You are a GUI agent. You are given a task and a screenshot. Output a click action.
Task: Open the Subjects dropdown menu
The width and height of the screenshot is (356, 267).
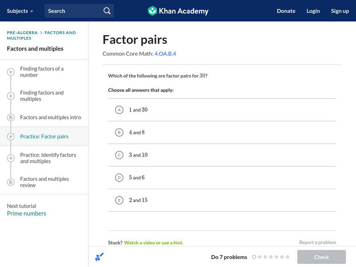[x=19, y=11]
